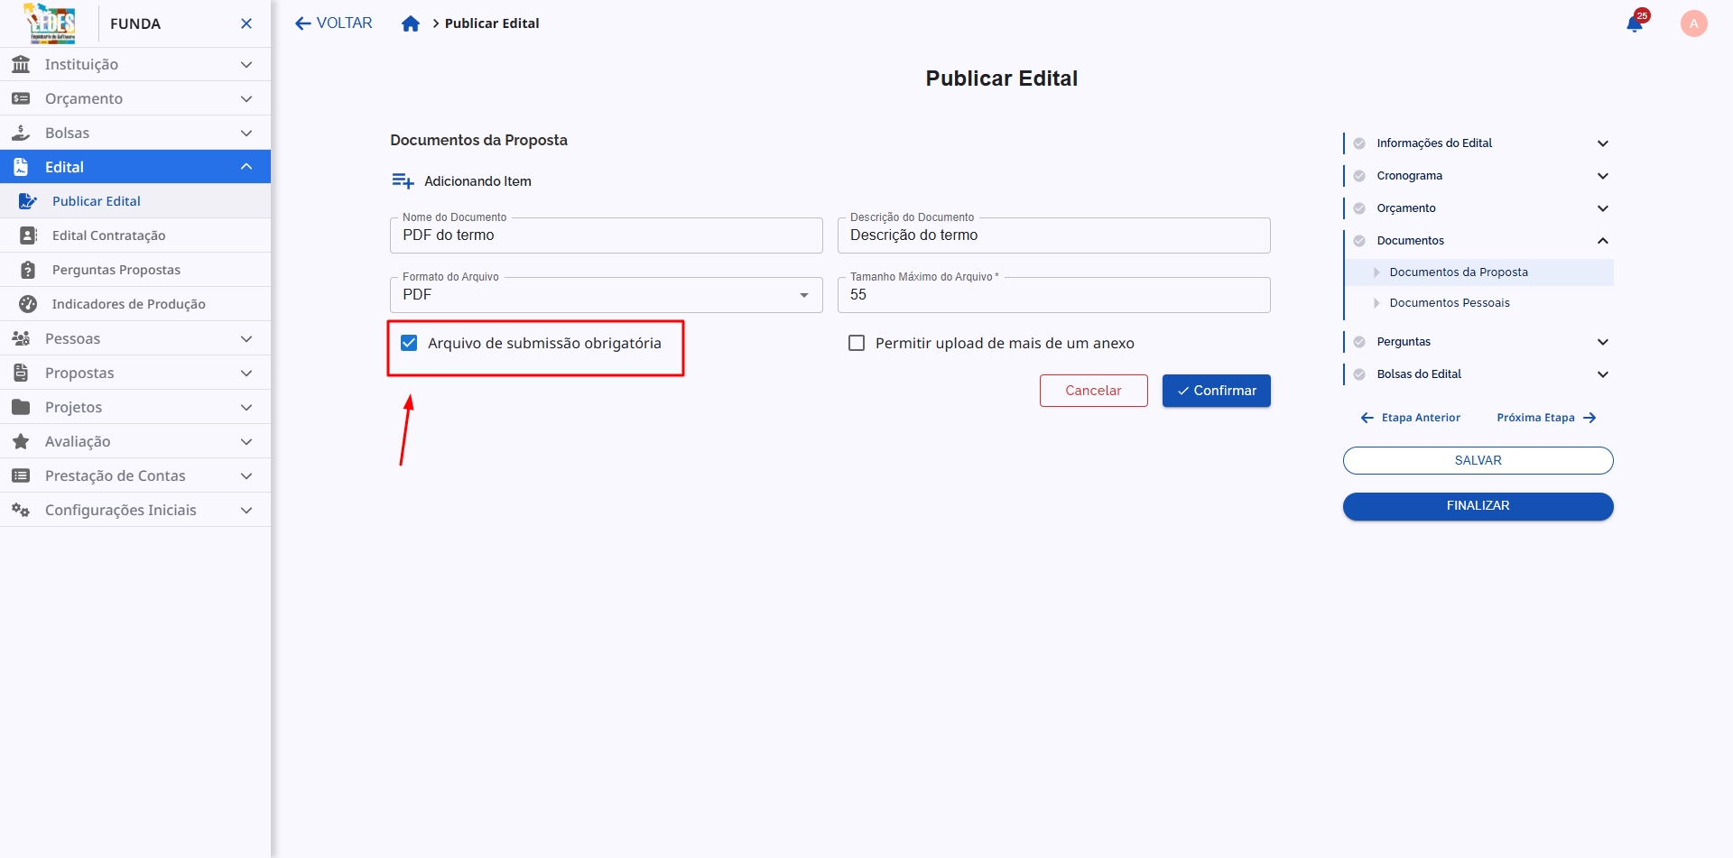Click the Bolsas scholarship icon
The image size is (1733, 858).
point(21,133)
